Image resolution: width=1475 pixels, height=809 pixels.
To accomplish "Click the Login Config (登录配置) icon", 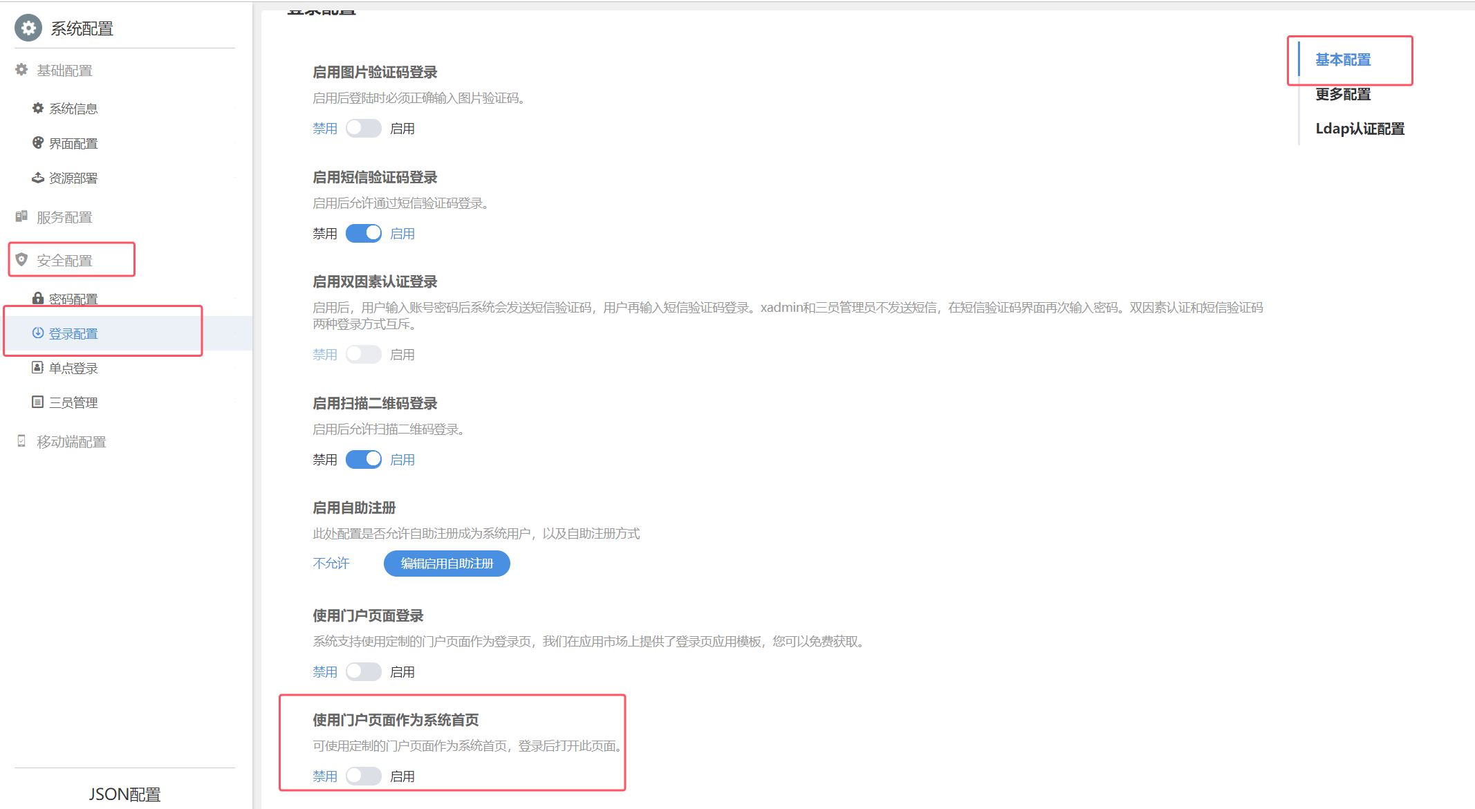I will pos(38,333).
